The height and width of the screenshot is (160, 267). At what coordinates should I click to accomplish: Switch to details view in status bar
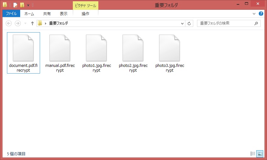(x=252, y=154)
